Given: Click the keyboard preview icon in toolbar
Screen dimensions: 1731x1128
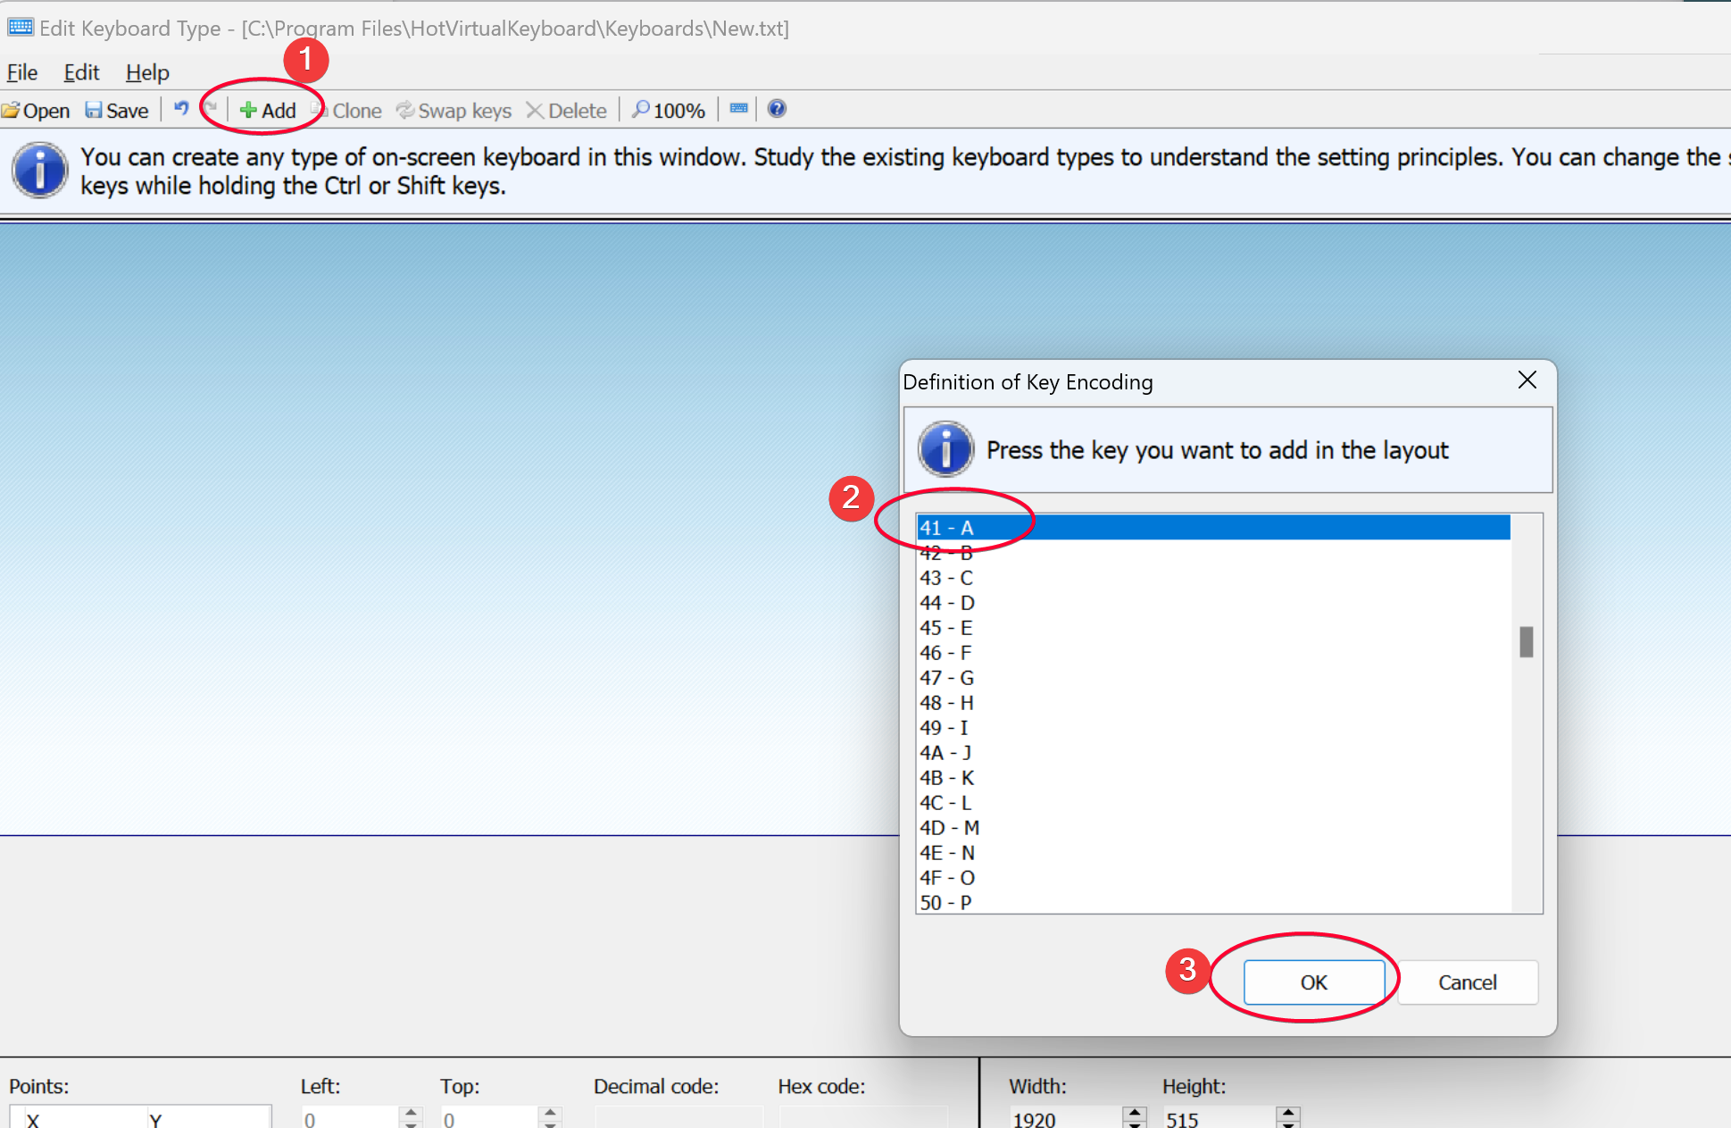Looking at the screenshot, I should pos(738,109).
